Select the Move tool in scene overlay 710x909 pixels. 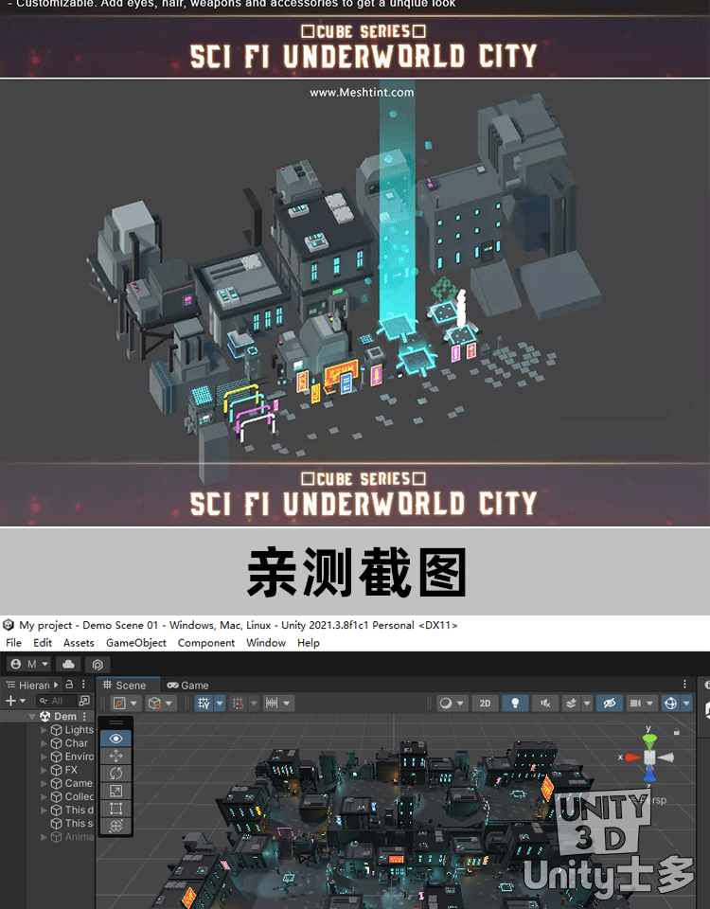pos(115,756)
